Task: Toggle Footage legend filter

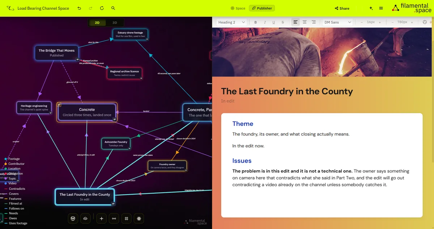Action: click(x=12, y=159)
